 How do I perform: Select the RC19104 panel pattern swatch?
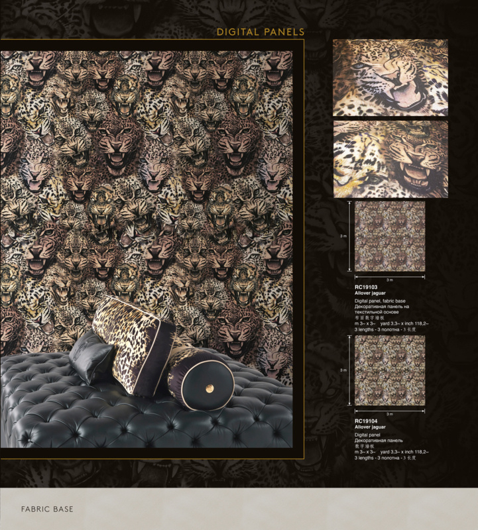[x=390, y=370]
